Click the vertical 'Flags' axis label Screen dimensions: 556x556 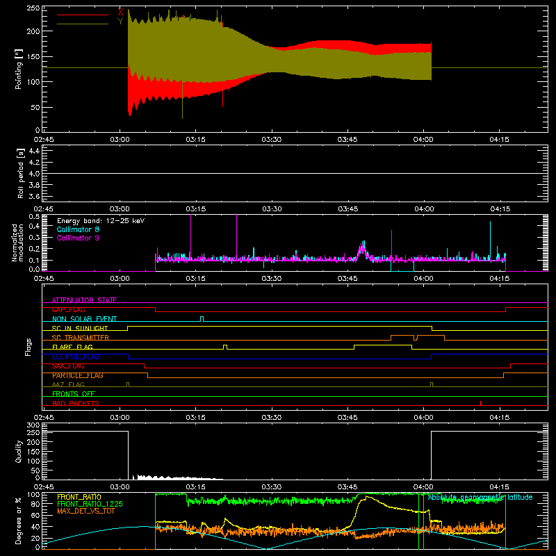[28, 347]
